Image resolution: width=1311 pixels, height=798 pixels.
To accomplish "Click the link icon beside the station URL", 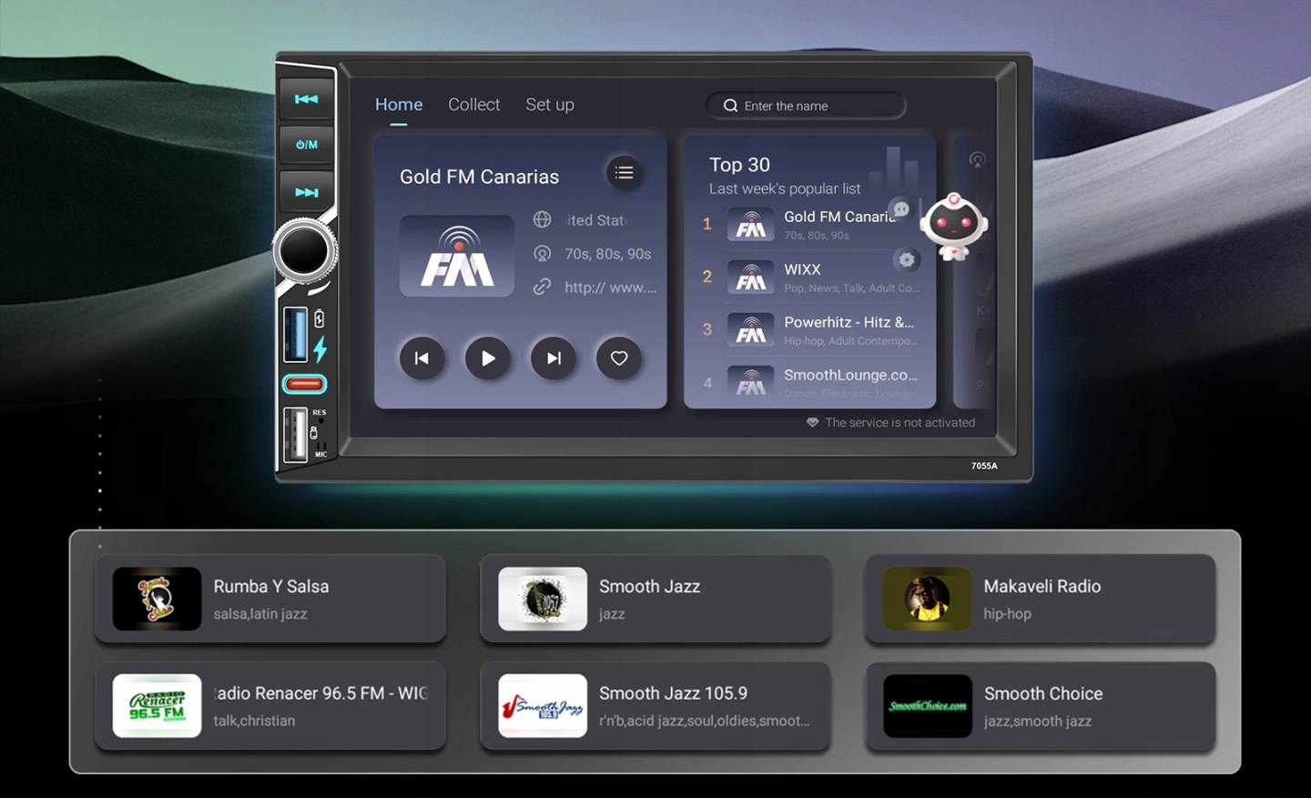I will [542, 287].
